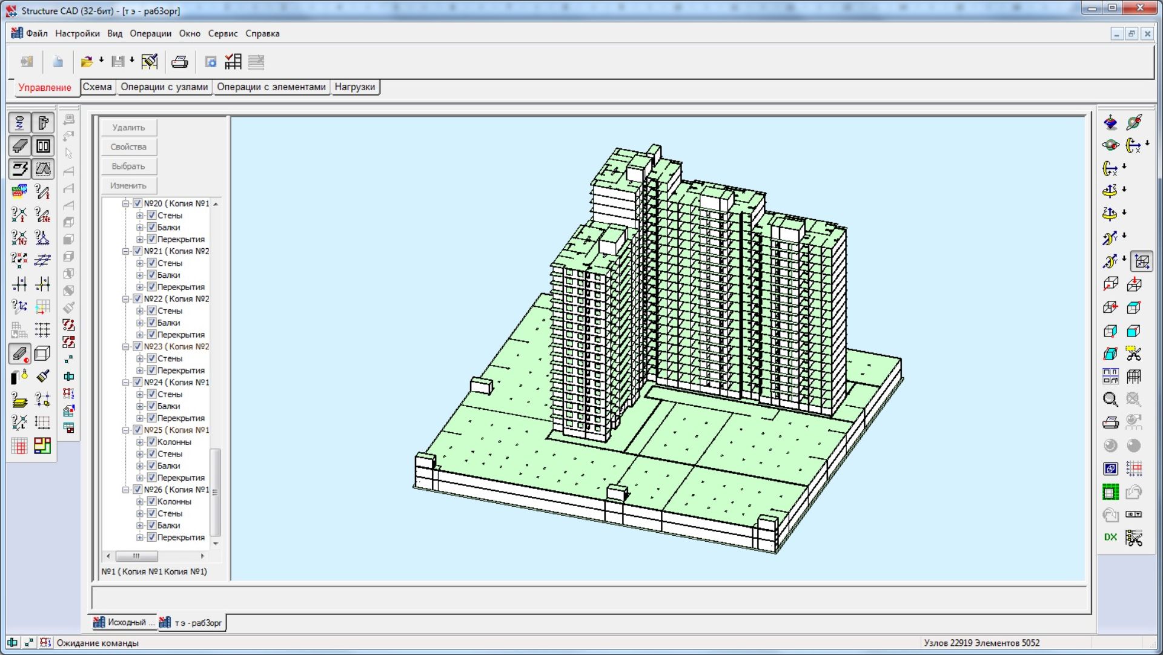Click the colored squares icon at left toolbar bottom

pyautogui.click(x=42, y=446)
